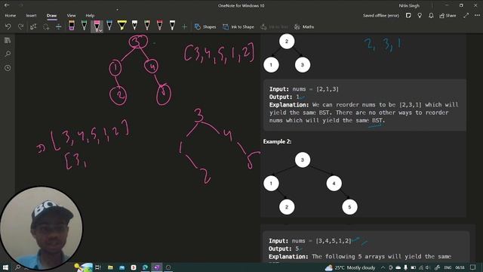Click the lightbulb Tell Me icon
483x272 pixels.
tap(420, 15)
